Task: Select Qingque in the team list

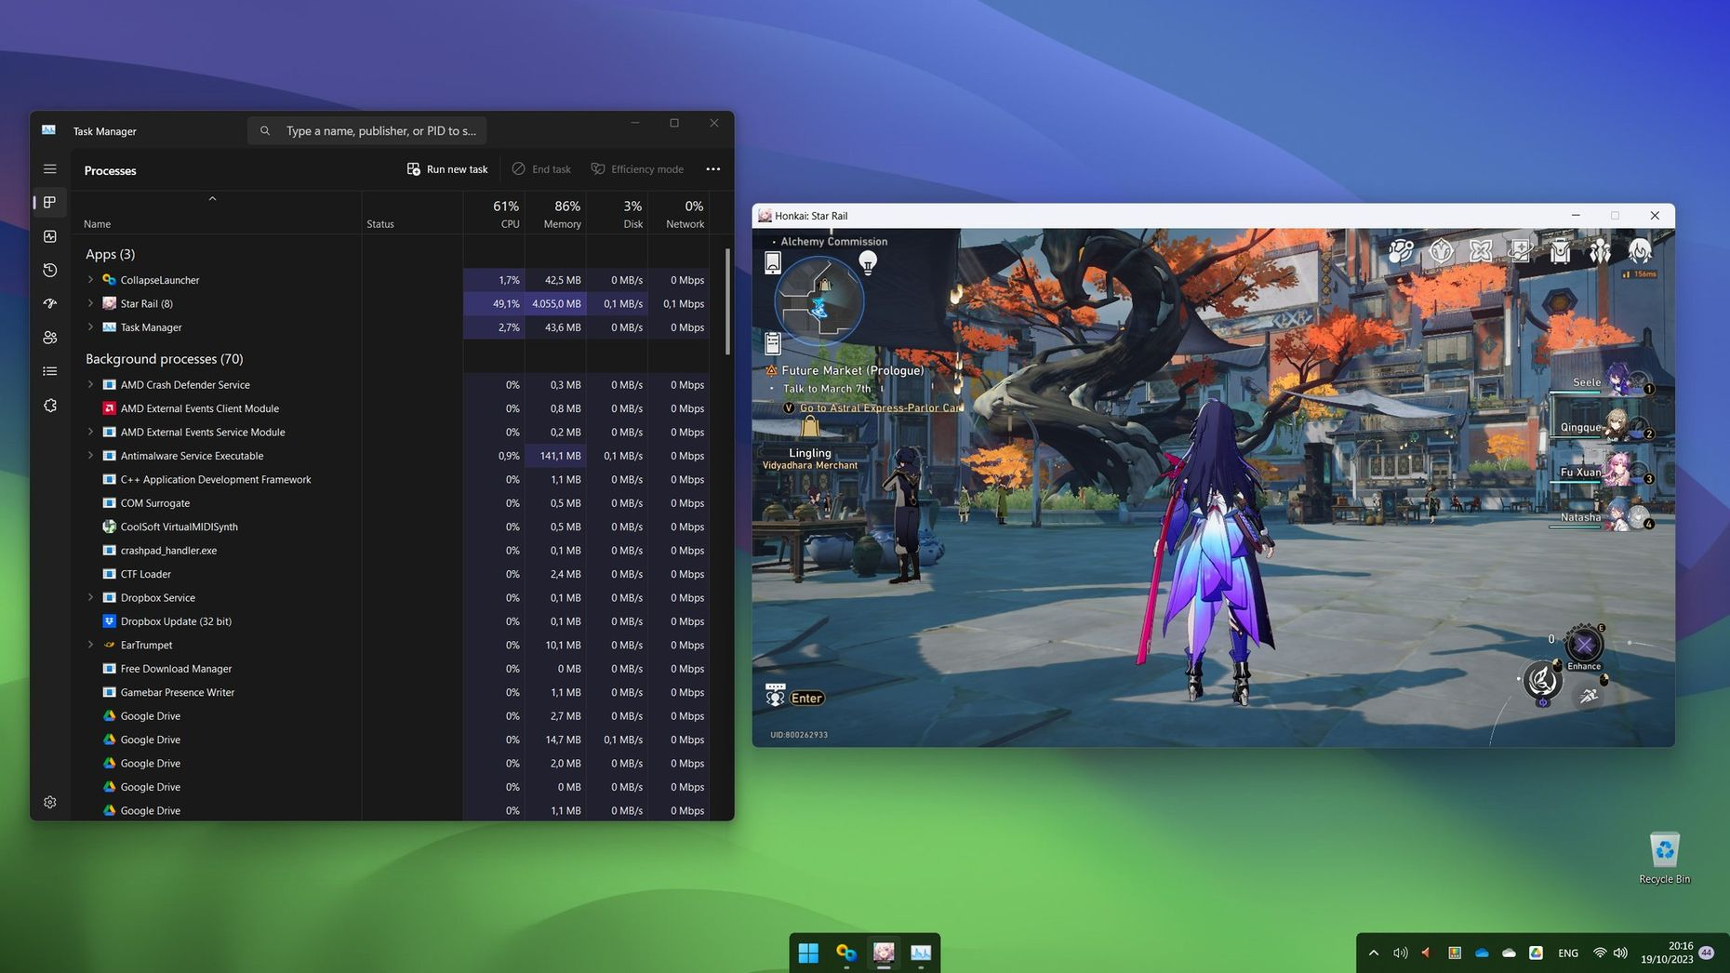Action: tap(1602, 425)
